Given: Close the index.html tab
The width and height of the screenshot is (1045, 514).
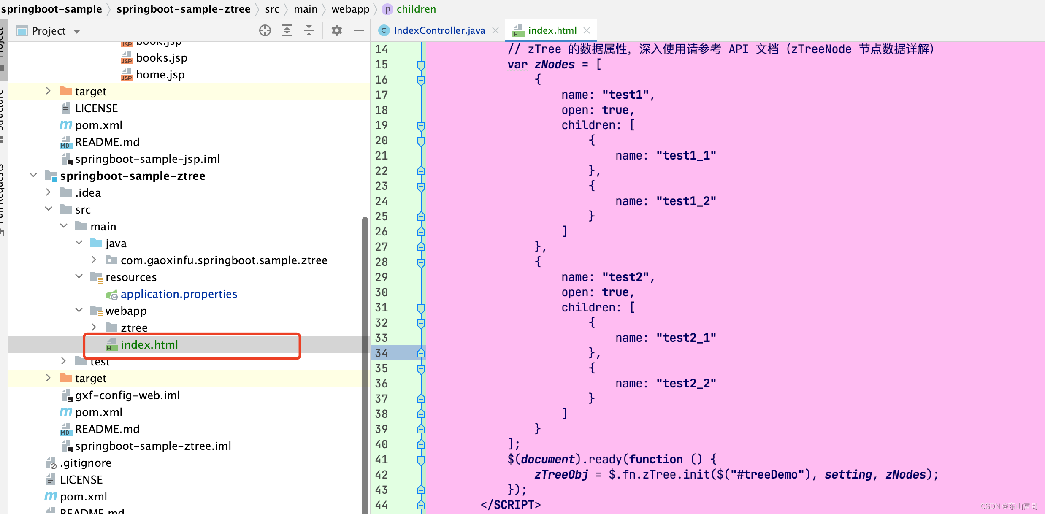Looking at the screenshot, I should [586, 30].
